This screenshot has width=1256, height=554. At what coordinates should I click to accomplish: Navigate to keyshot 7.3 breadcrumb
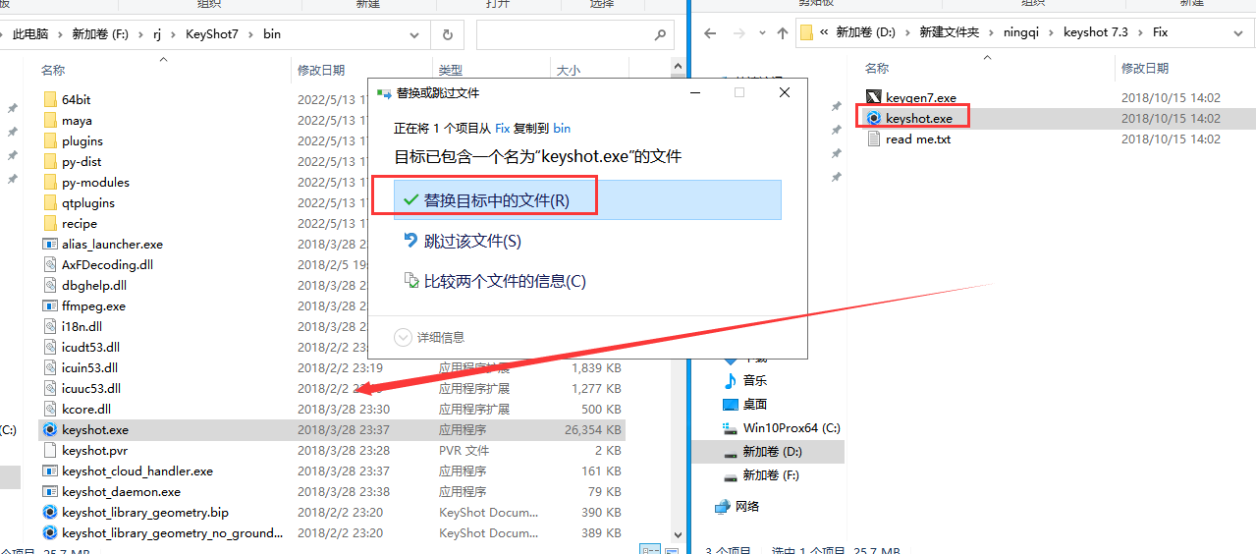(x=1096, y=32)
